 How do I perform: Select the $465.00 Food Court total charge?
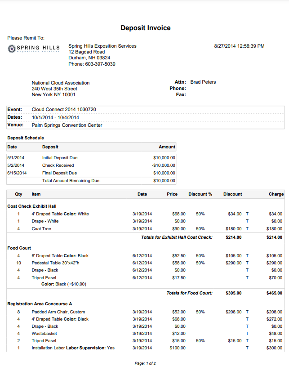(274, 293)
